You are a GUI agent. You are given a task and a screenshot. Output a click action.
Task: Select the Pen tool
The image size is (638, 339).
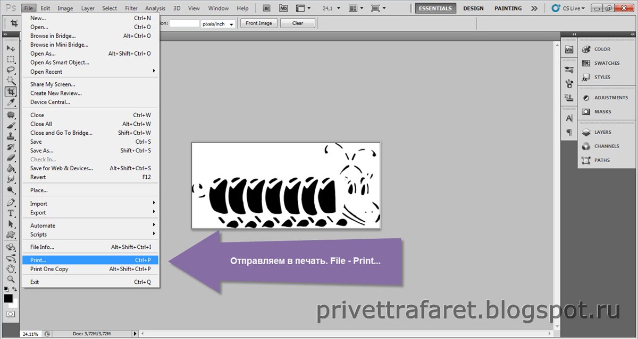[10, 202]
